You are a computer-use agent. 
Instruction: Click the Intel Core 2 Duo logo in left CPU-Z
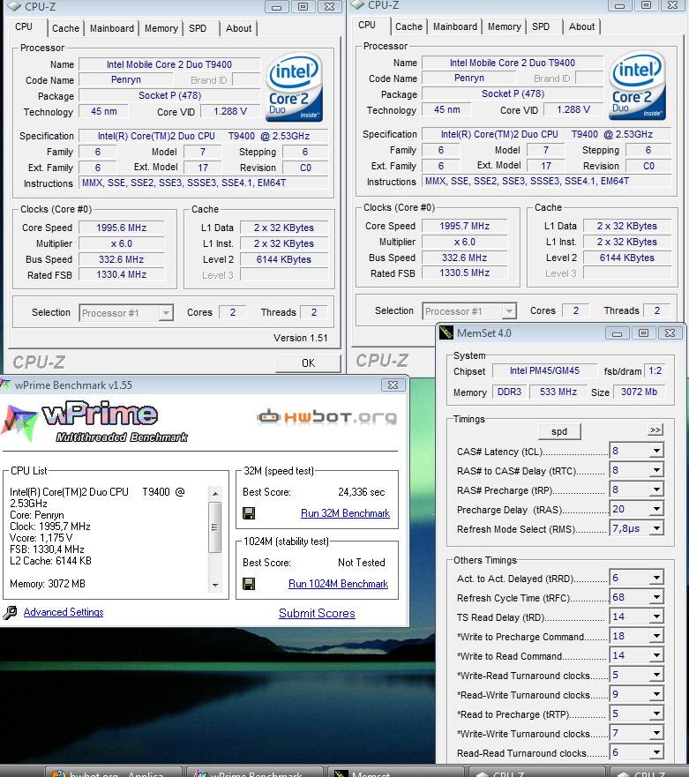(294, 87)
